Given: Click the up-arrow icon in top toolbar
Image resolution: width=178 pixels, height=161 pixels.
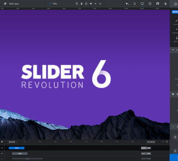Looking at the screenshot, I should tap(100, 4).
